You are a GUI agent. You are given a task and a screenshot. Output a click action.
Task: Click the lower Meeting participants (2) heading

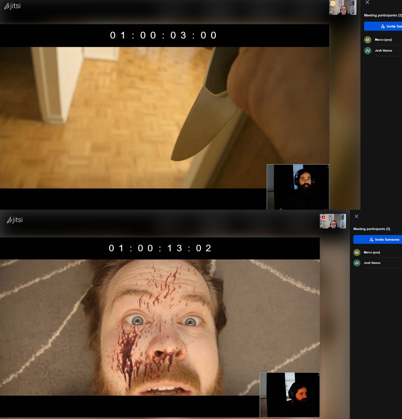(x=372, y=229)
